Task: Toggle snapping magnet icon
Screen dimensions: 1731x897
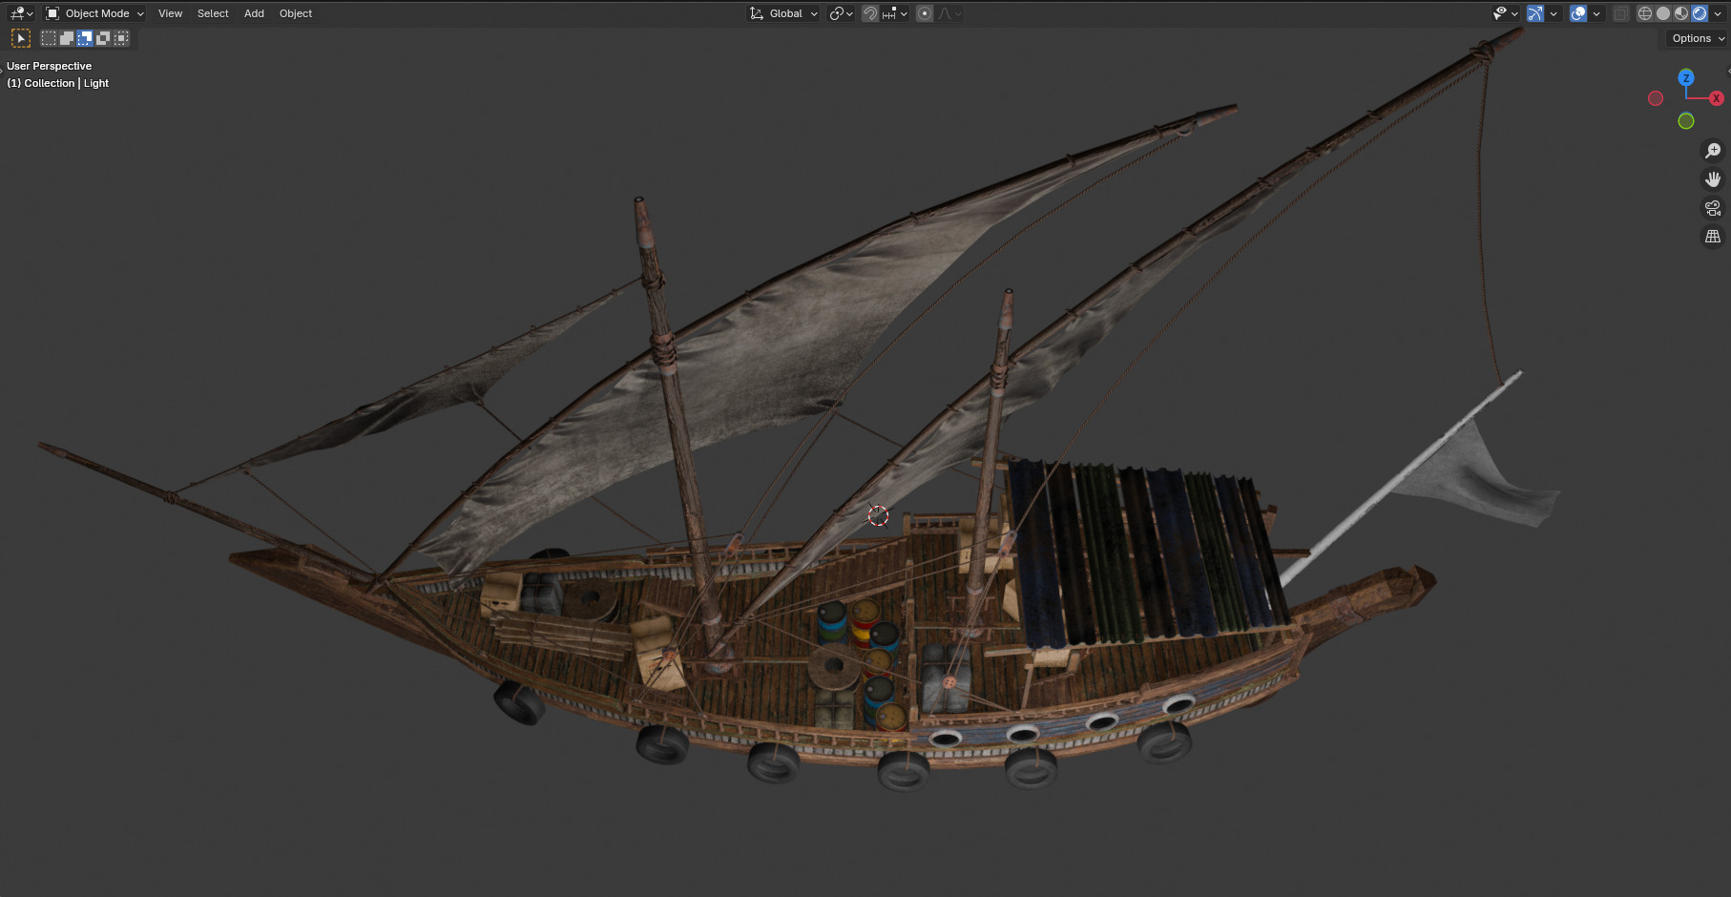Action: (x=870, y=13)
